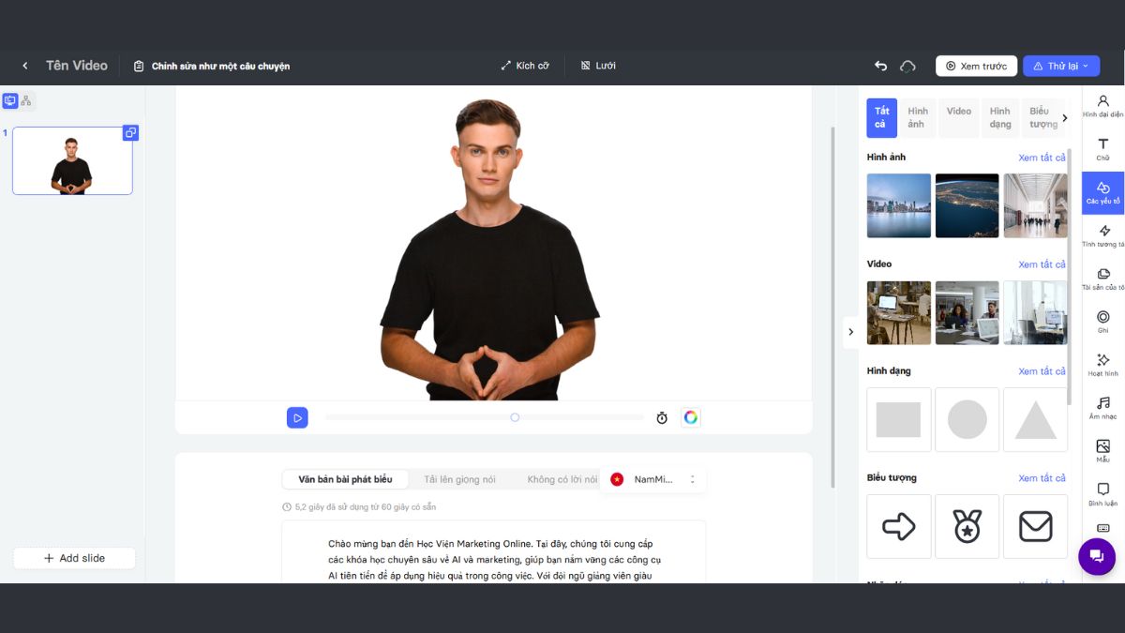Open the Kích cỡ size options

pyautogui.click(x=525, y=66)
